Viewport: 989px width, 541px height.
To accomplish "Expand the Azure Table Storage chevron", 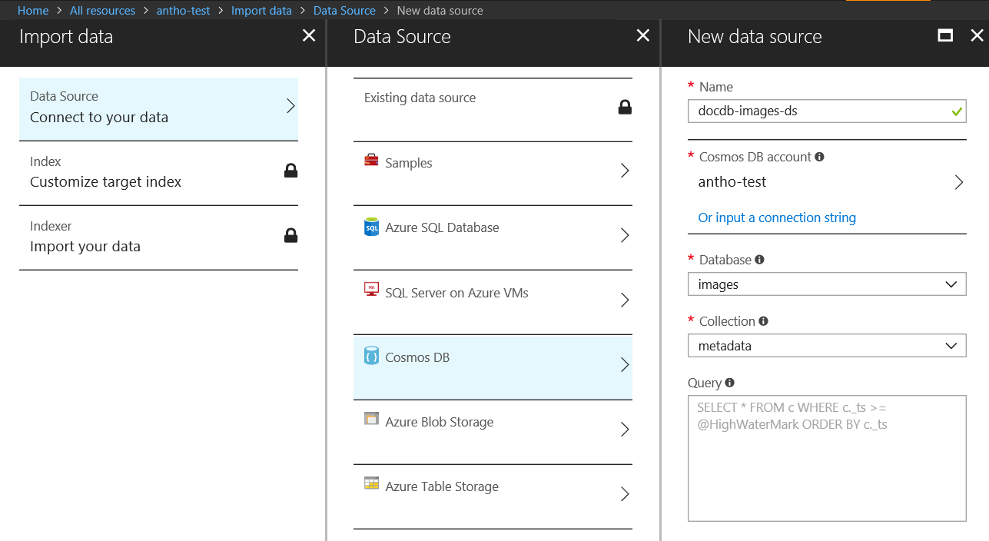I will click(x=625, y=494).
